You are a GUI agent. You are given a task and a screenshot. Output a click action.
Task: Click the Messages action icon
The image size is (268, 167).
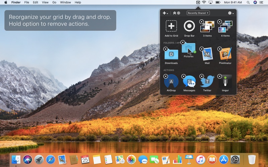tap(189, 81)
